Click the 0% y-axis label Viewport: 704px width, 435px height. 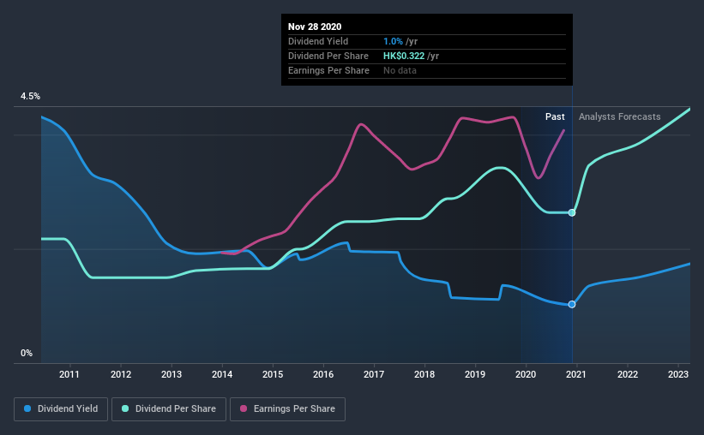tap(27, 353)
